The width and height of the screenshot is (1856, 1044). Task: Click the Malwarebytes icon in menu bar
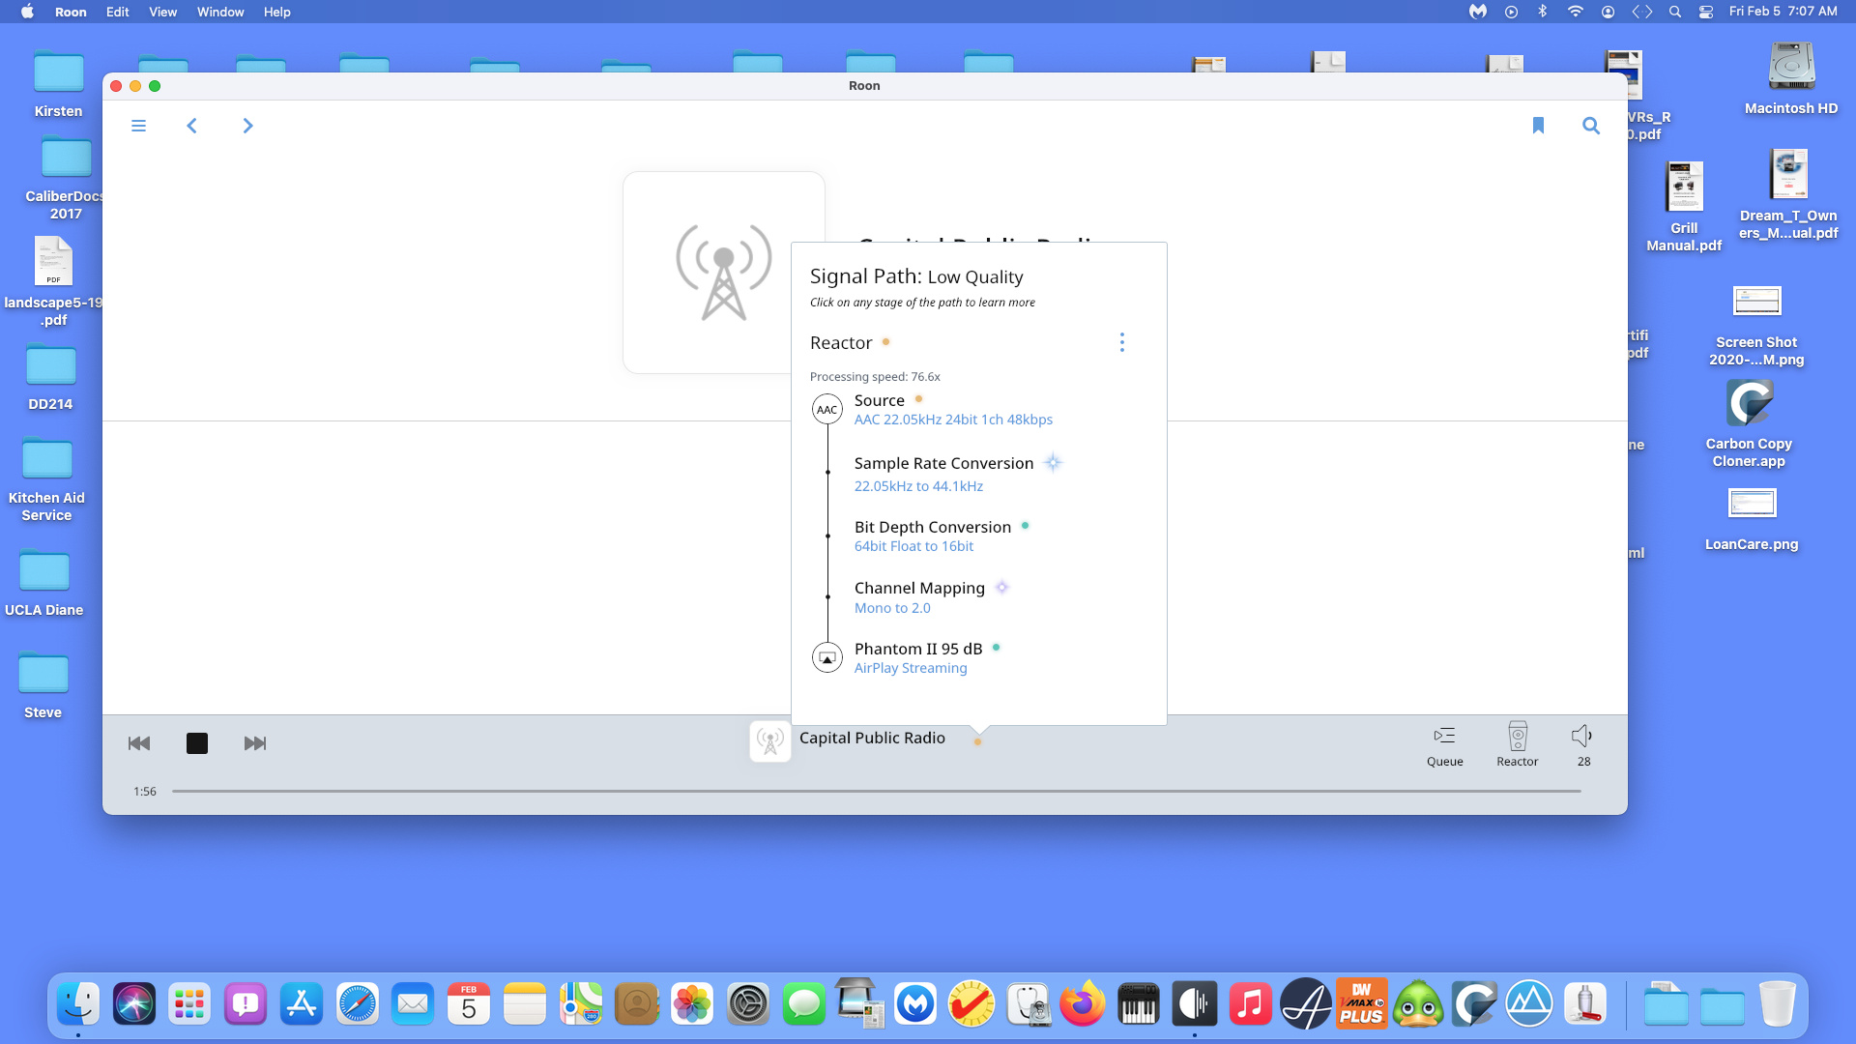point(1477,12)
